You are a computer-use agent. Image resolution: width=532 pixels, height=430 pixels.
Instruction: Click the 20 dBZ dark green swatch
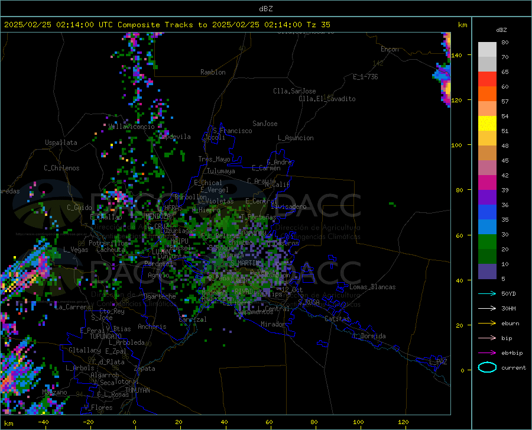(487, 257)
